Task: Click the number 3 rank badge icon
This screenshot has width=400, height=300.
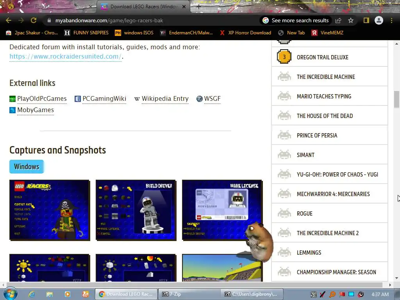Action: click(x=284, y=57)
